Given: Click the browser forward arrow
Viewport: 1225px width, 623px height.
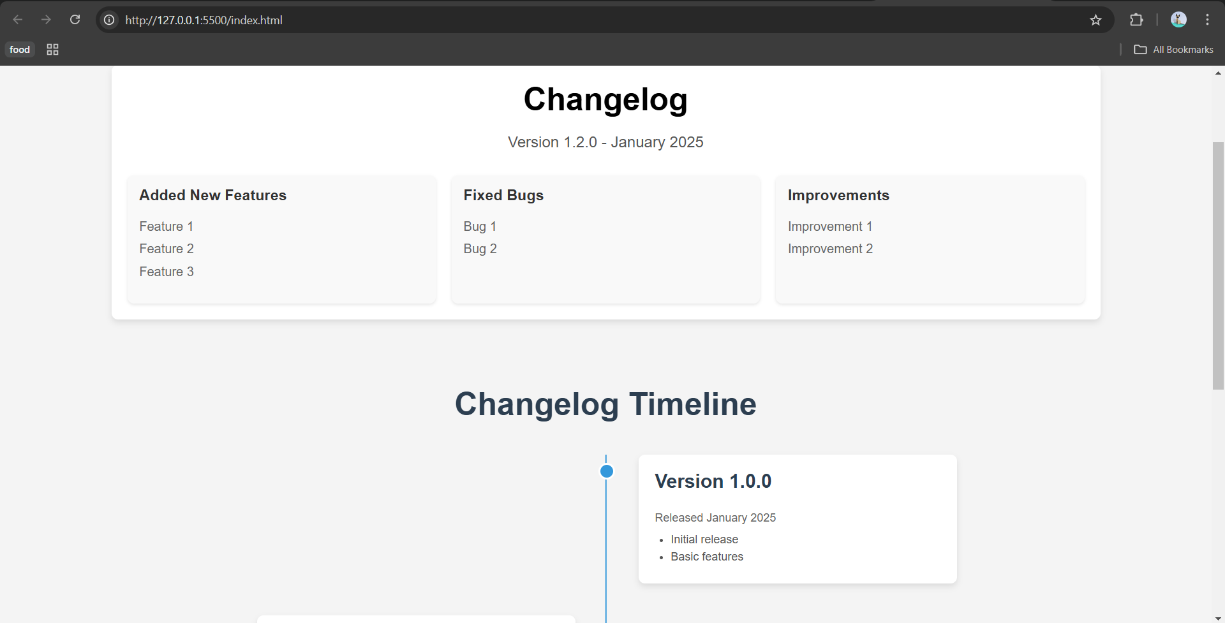Looking at the screenshot, I should 46,20.
